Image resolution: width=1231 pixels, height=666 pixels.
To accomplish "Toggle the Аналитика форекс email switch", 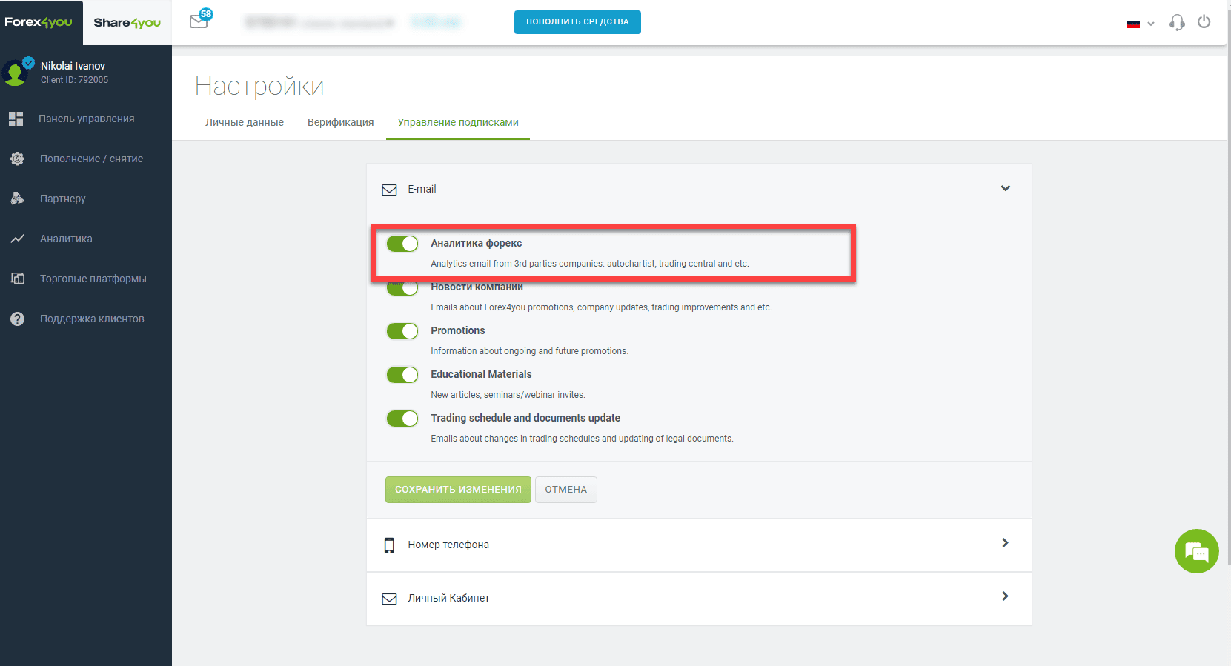I will 402,244.
